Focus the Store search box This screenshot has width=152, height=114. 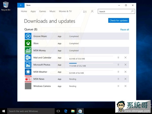coord(116,11)
